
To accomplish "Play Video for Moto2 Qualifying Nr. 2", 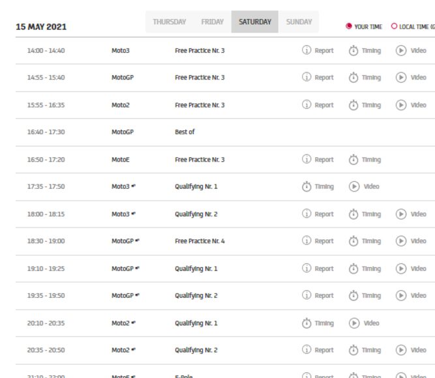I will click(x=412, y=350).
